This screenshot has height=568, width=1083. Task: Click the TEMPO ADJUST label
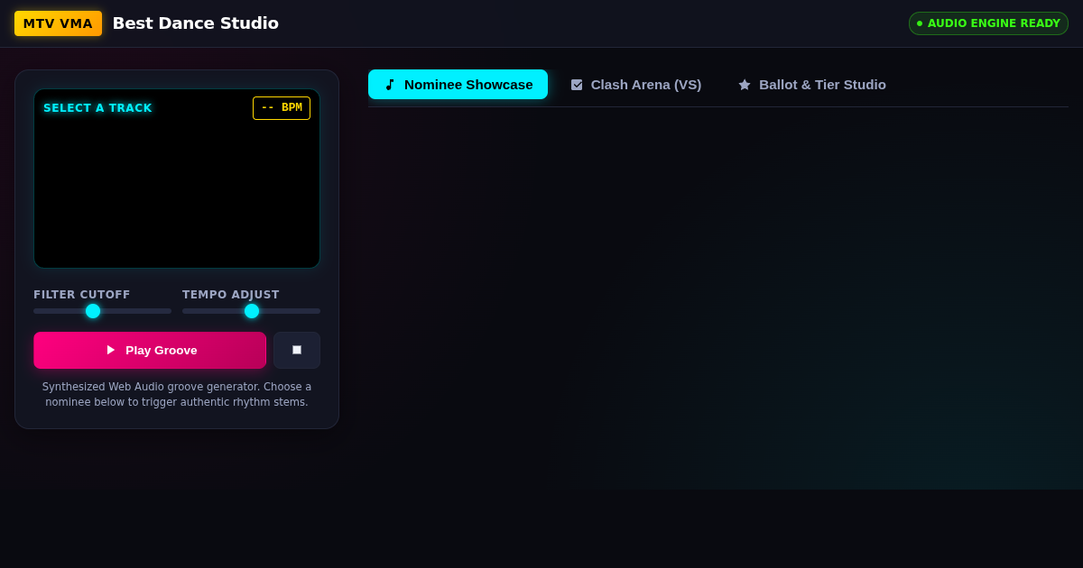tap(231, 295)
